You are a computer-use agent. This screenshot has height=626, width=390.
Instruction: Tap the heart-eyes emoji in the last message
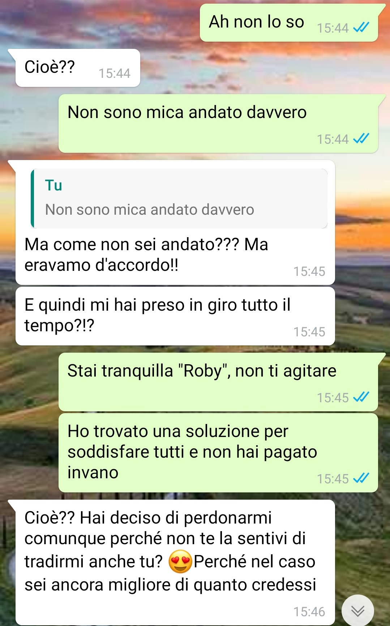click(180, 562)
